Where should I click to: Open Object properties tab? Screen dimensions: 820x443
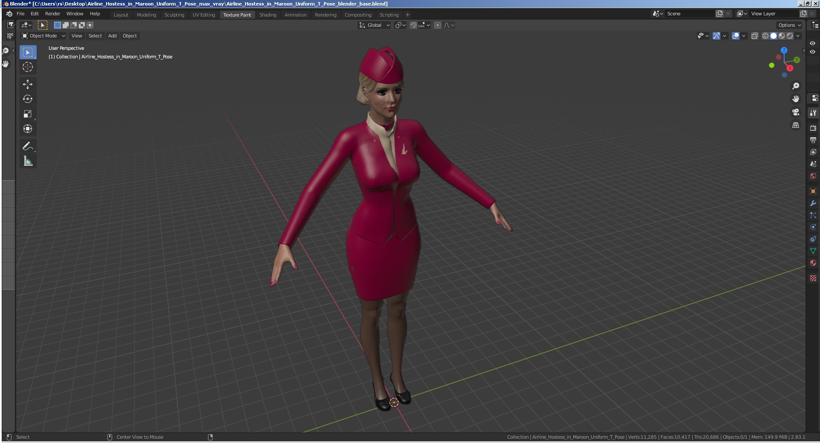pyautogui.click(x=813, y=191)
